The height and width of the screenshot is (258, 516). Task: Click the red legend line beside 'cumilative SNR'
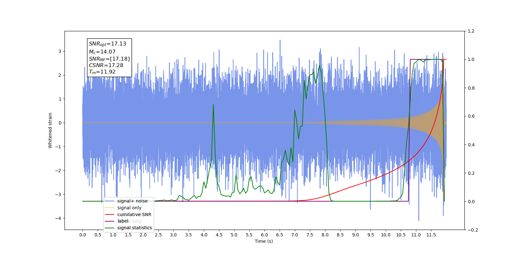(x=110, y=214)
